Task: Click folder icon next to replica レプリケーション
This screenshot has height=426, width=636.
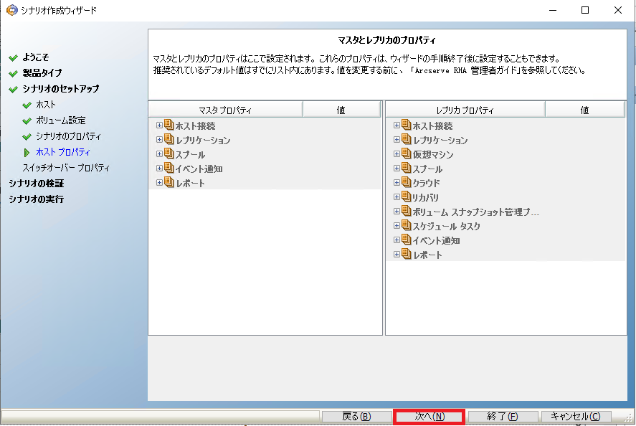Action: [x=406, y=140]
